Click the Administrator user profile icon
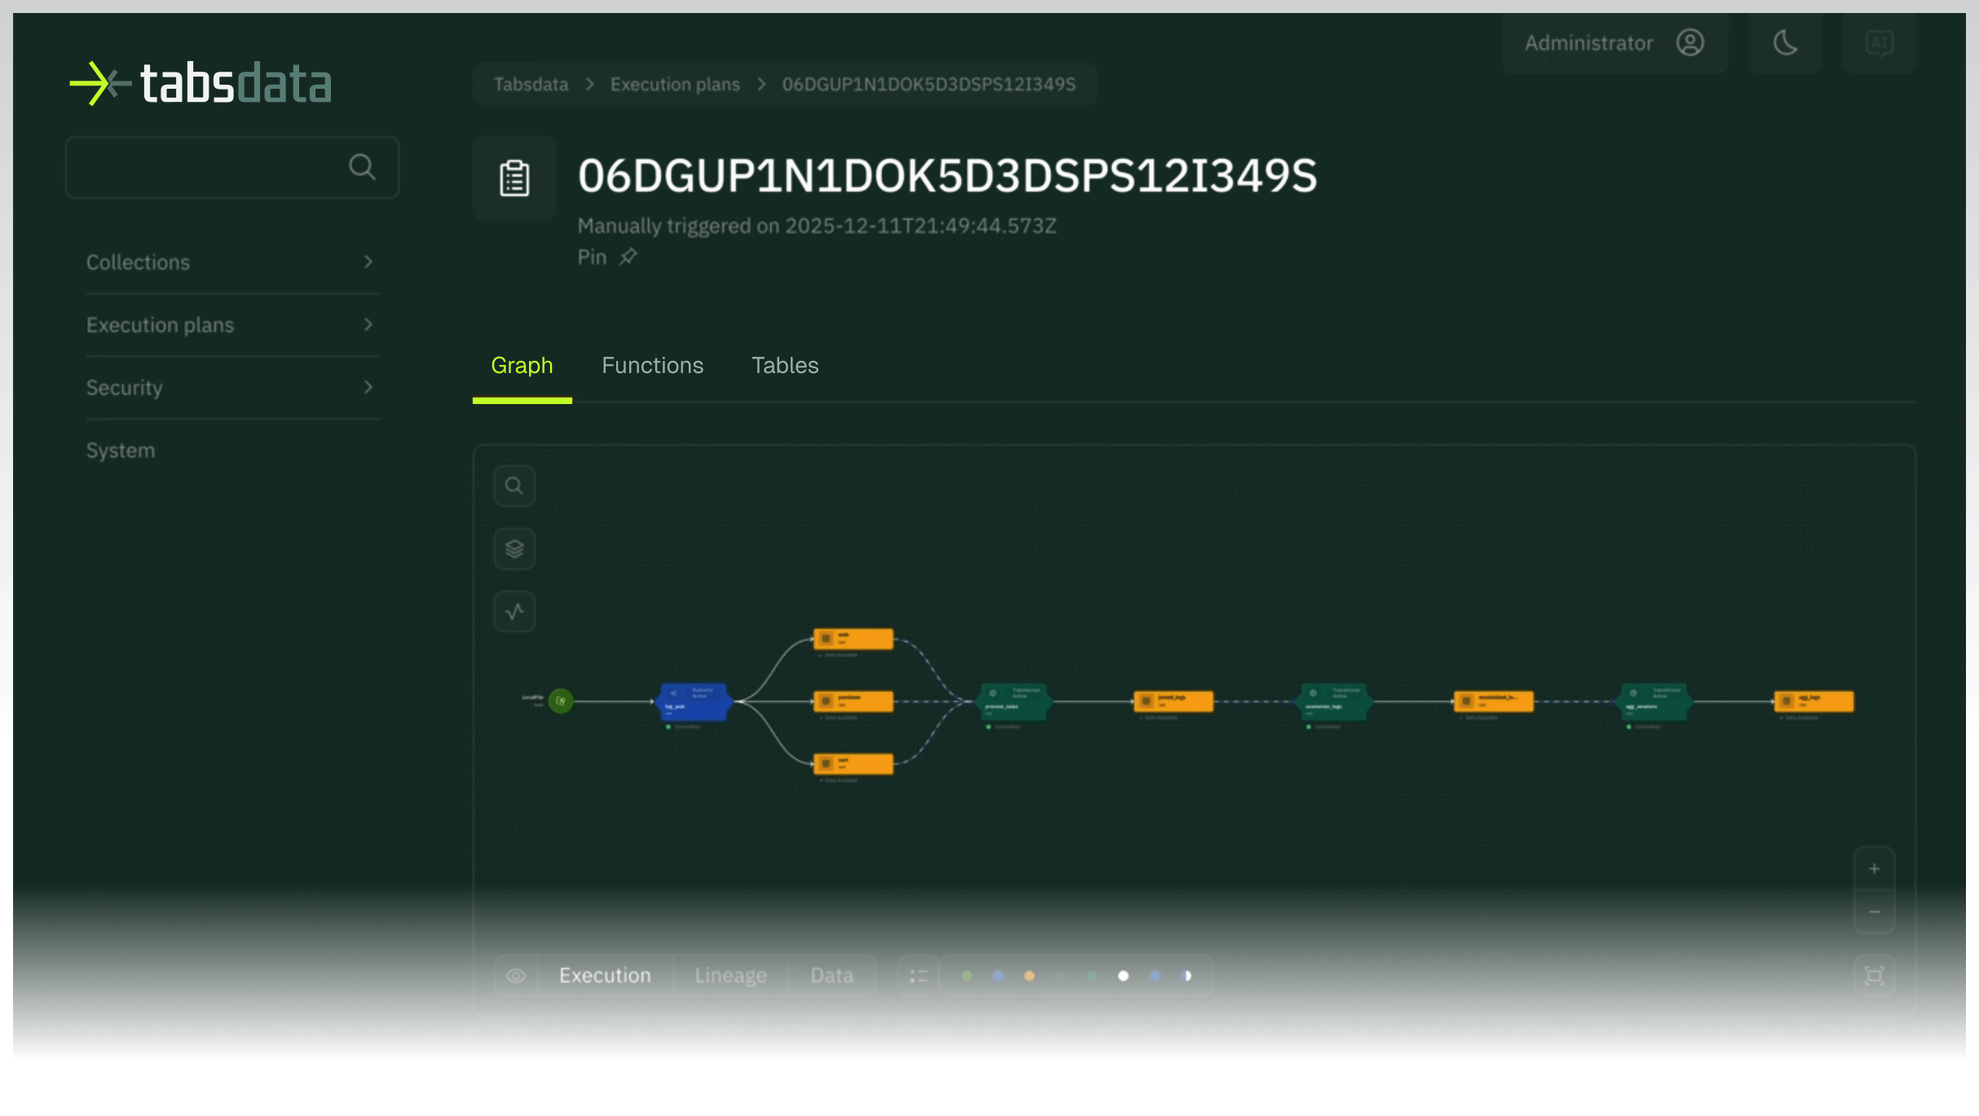Viewport: 1979px width, 1116px height. [1690, 42]
